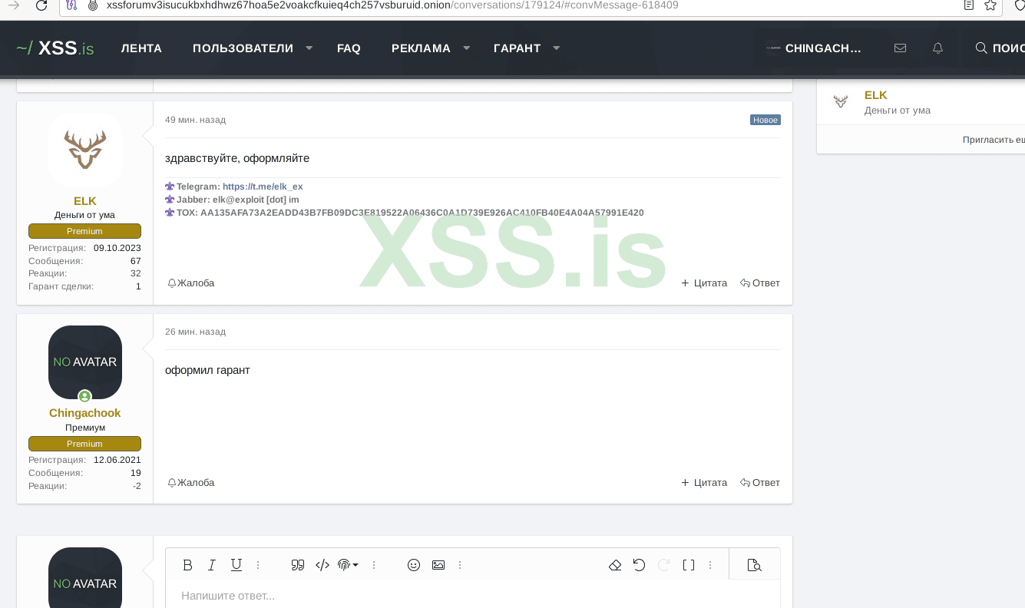The width and height of the screenshot is (1025, 608).
Task: Go forward with the browser arrow
Action: 13,5
